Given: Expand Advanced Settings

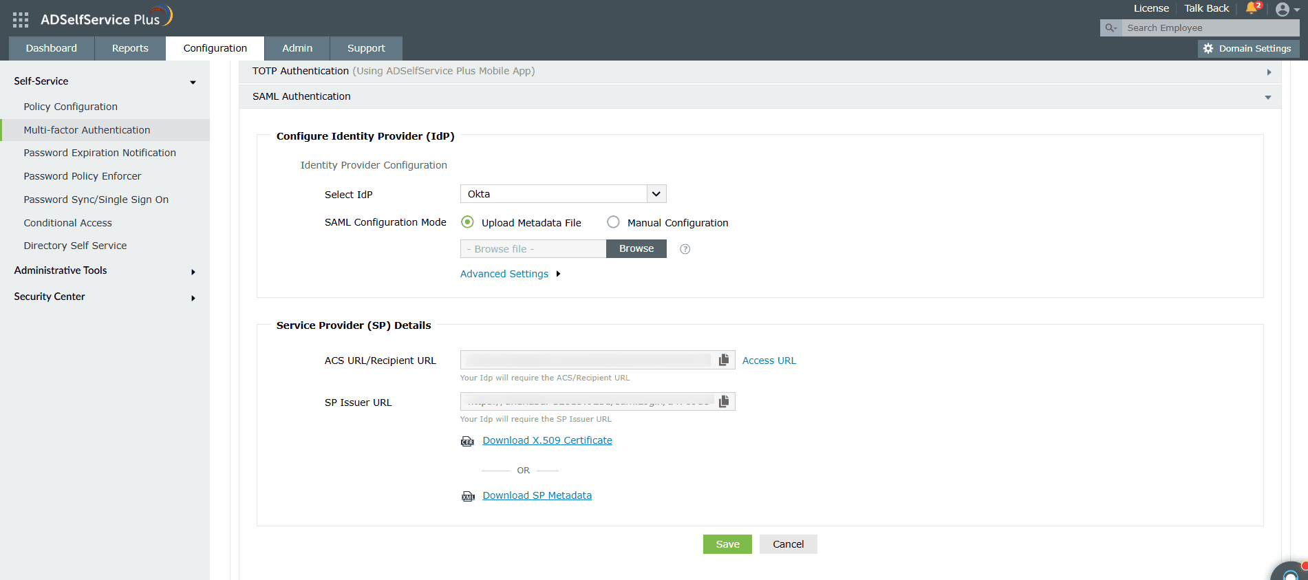Looking at the screenshot, I should [x=511, y=274].
